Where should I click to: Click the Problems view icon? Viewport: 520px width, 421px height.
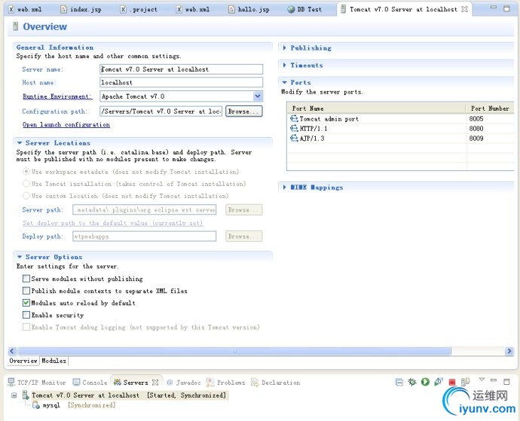click(x=210, y=383)
